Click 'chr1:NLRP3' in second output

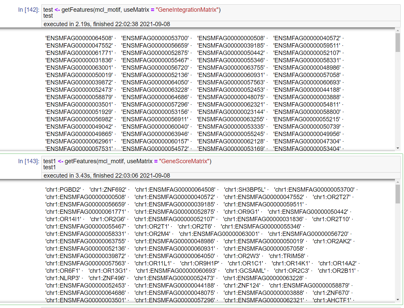[x=63, y=278]
